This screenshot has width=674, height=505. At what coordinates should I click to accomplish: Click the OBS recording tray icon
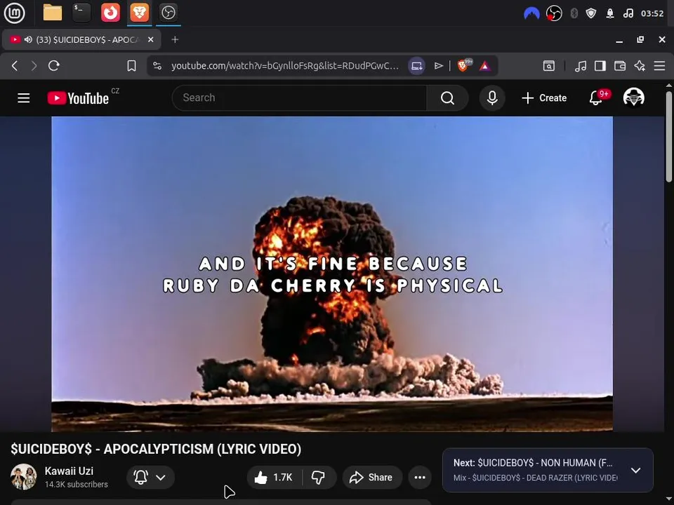554,13
